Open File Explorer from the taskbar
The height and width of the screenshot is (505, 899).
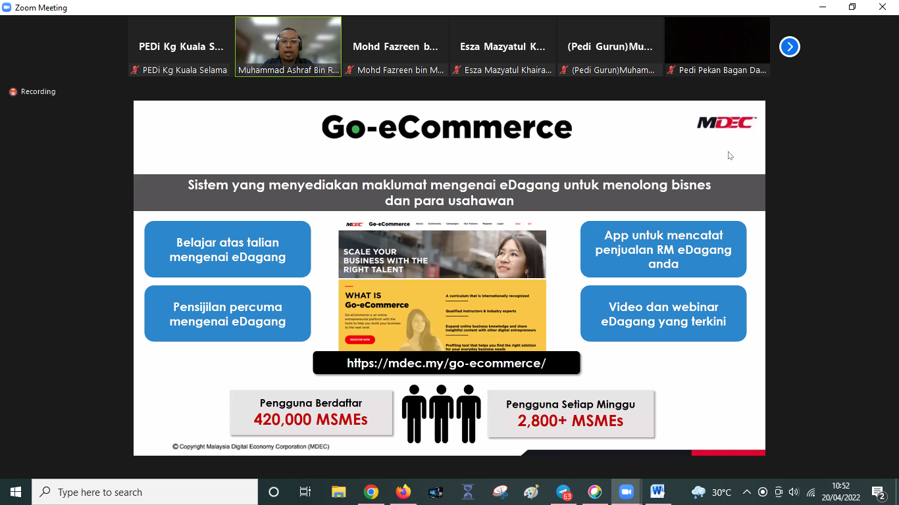point(339,492)
